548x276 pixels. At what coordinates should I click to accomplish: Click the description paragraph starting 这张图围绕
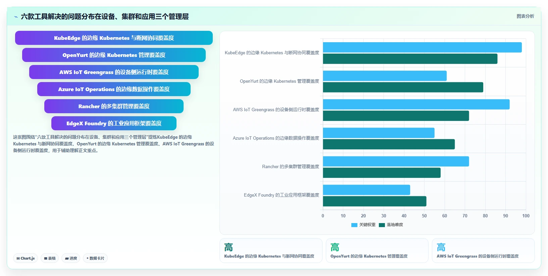(113, 144)
